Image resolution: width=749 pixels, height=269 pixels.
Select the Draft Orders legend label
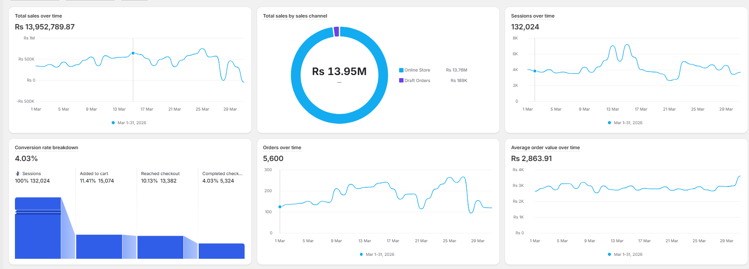click(x=417, y=81)
